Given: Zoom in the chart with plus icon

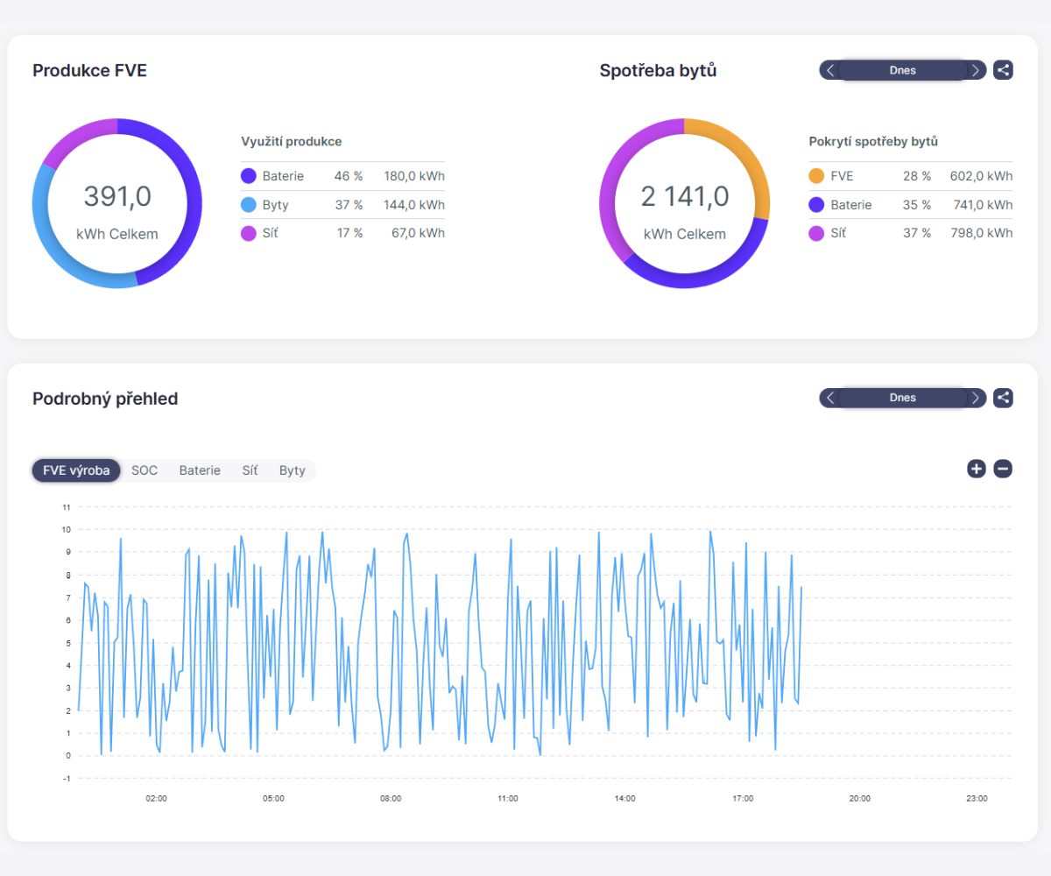Looking at the screenshot, I should 977,469.
